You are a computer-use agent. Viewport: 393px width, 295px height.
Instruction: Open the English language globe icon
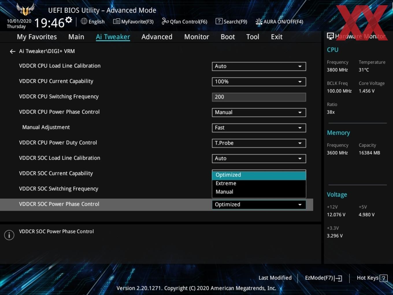click(x=84, y=21)
